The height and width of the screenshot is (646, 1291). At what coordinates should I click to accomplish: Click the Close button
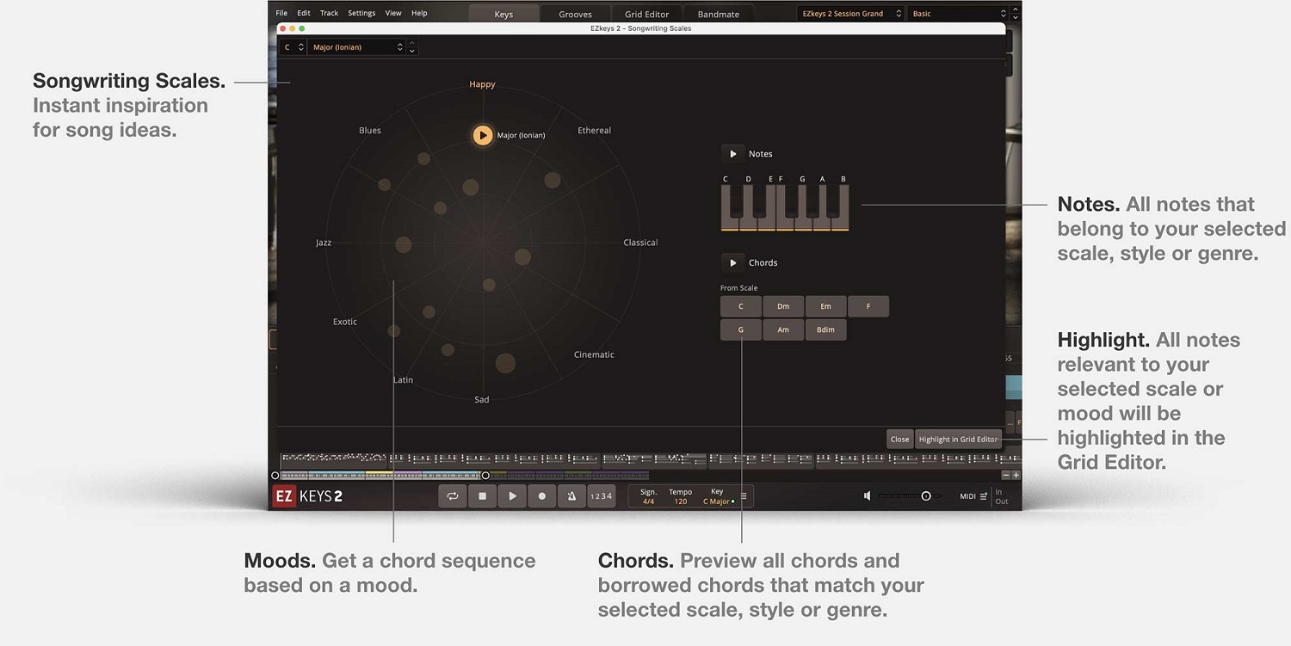tap(899, 439)
